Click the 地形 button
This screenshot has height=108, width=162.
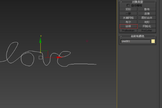point(147,22)
